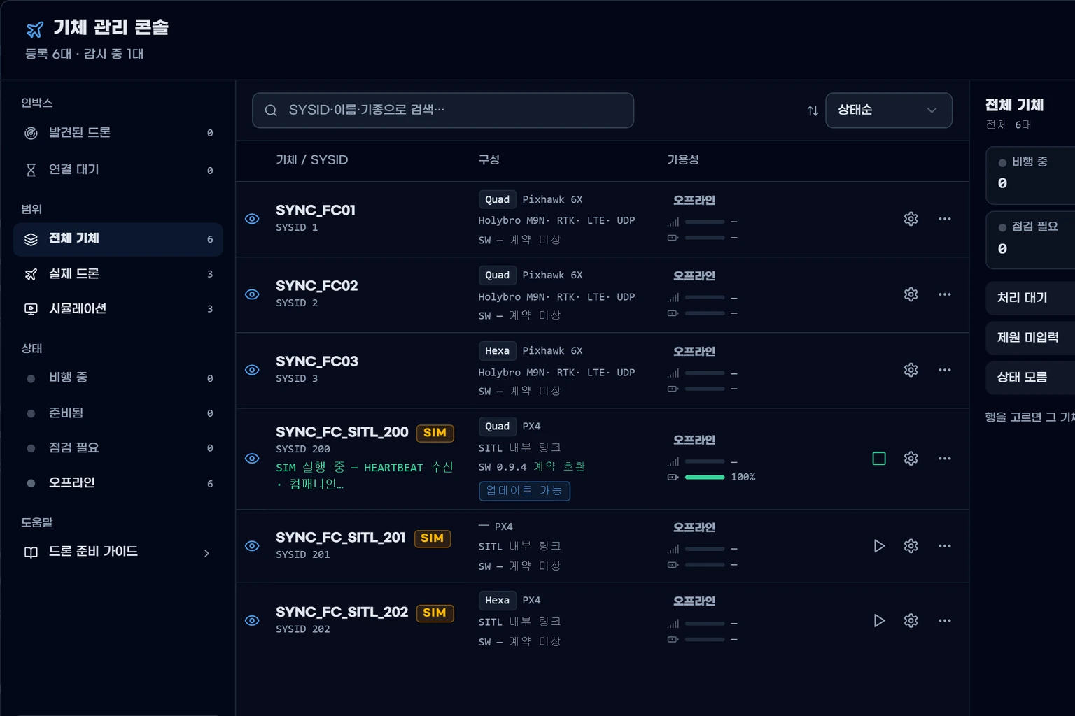Open settings gear for SYNC_FC_SITL_201
Image resolution: width=1075 pixels, height=716 pixels.
click(x=911, y=546)
